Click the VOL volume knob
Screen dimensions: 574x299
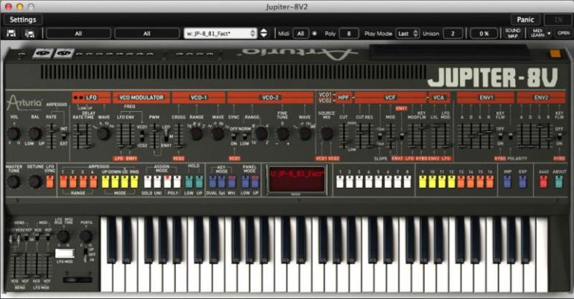[13, 133]
